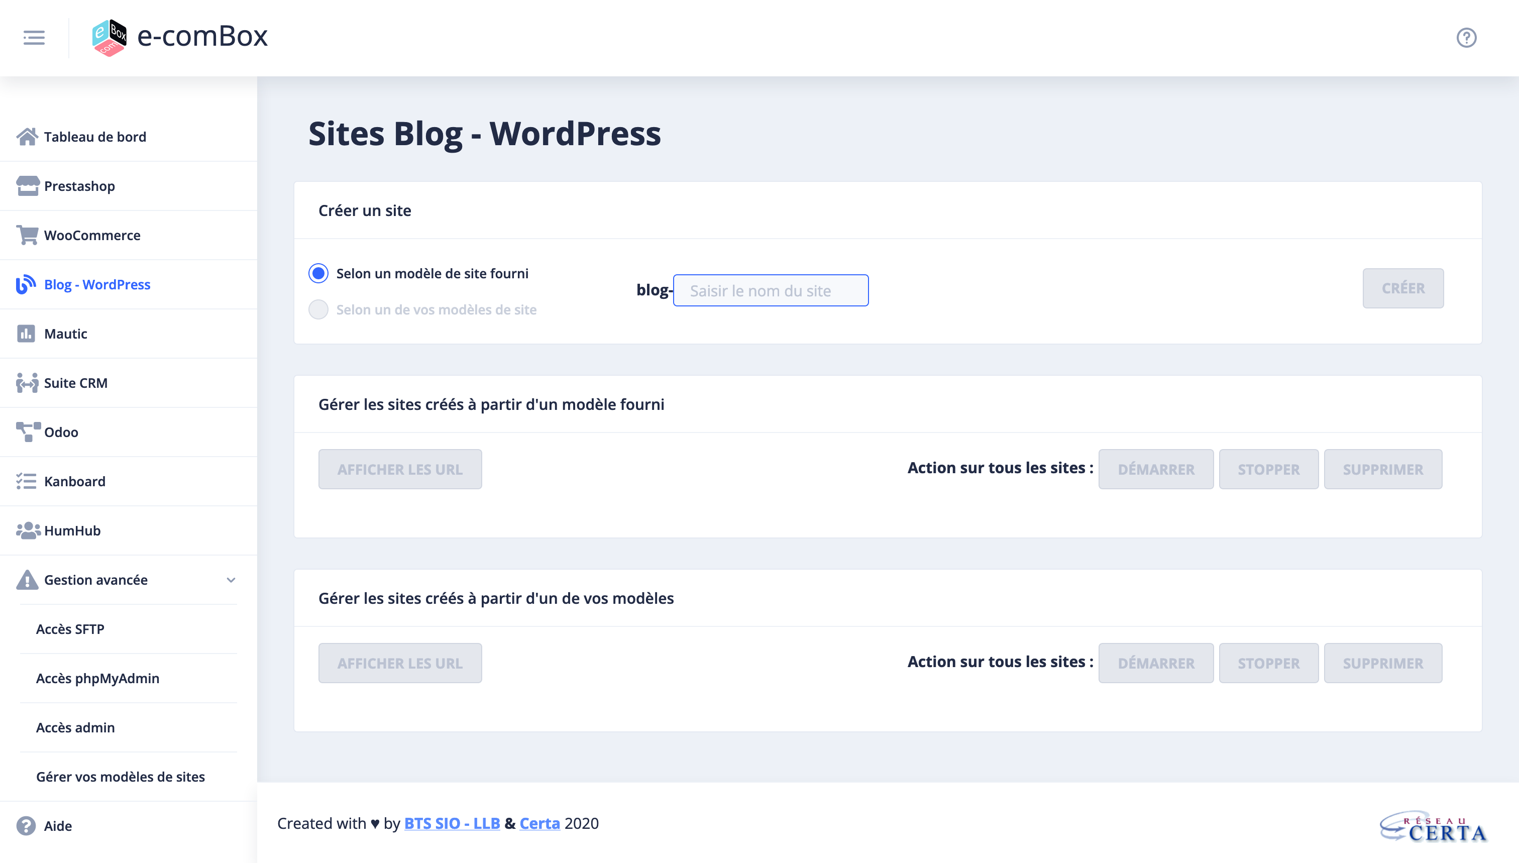Image resolution: width=1519 pixels, height=863 pixels.
Task: Click SUPPRIMER for vos modèles sites
Action: click(1383, 663)
